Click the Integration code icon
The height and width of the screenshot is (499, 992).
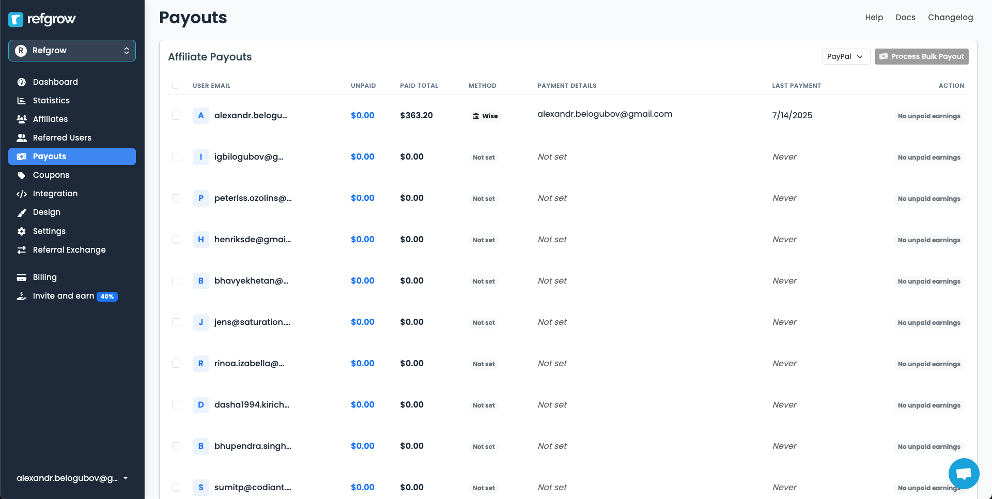pyautogui.click(x=22, y=194)
